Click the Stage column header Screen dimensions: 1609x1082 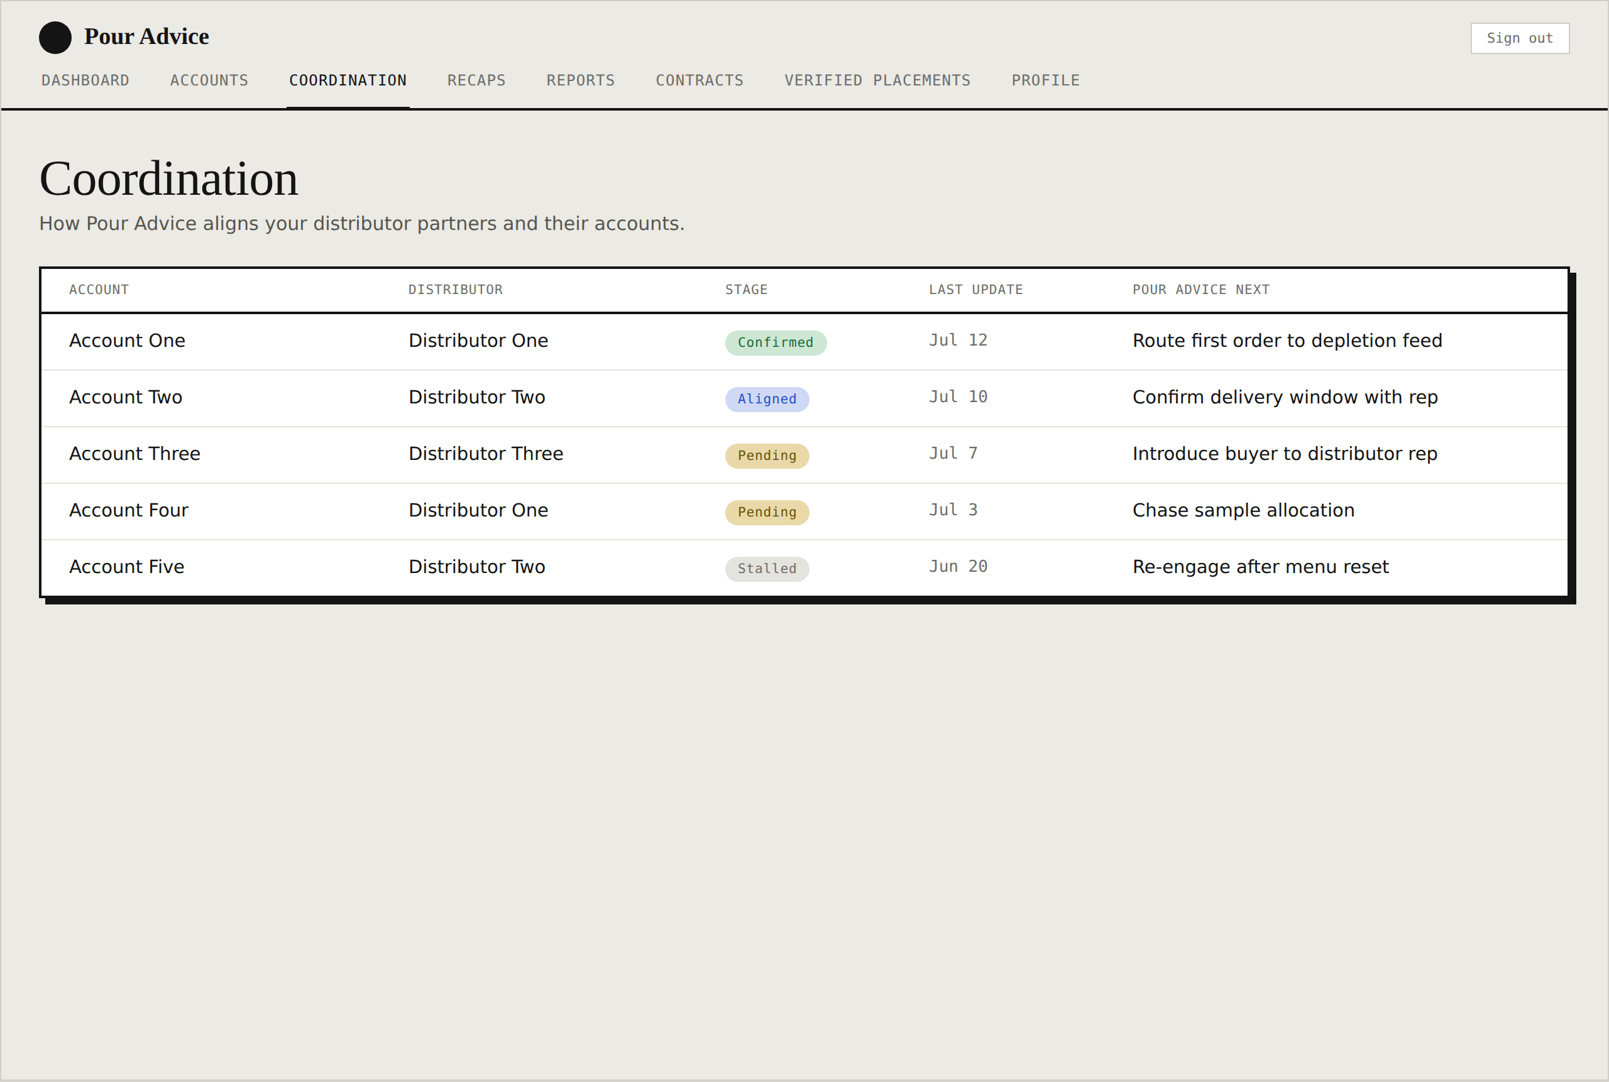coord(746,290)
